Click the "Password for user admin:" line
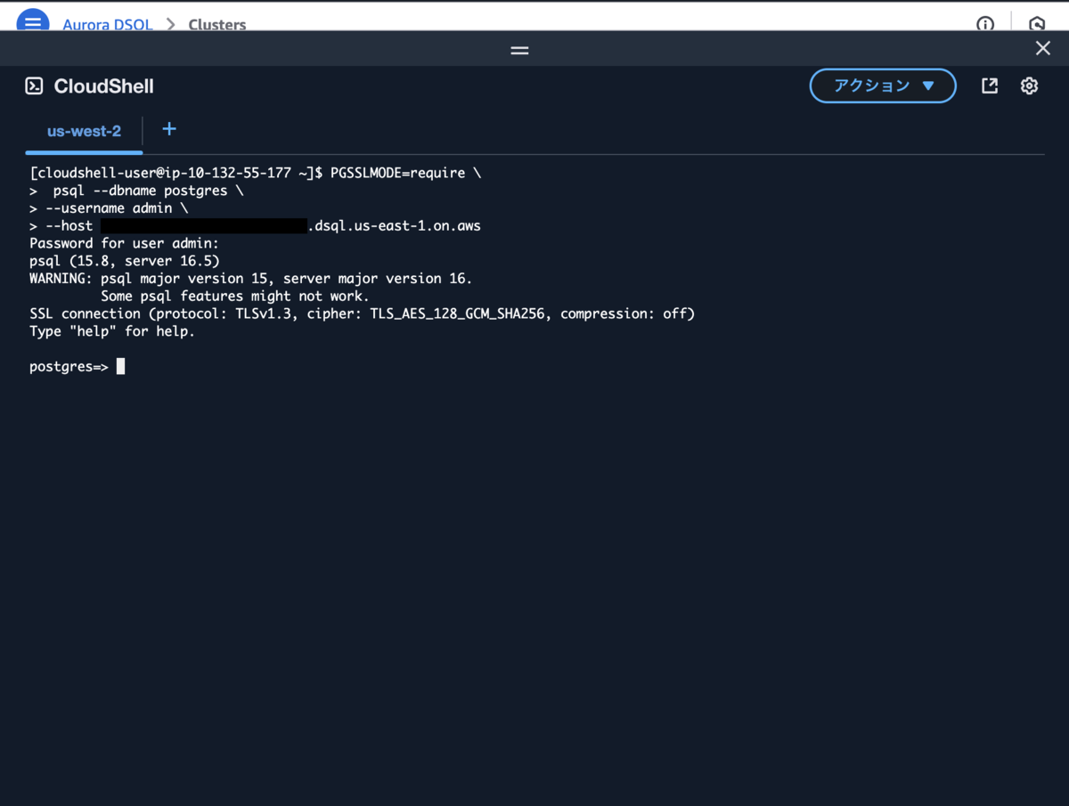This screenshot has width=1069, height=806. pyautogui.click(x=124, y=243)
